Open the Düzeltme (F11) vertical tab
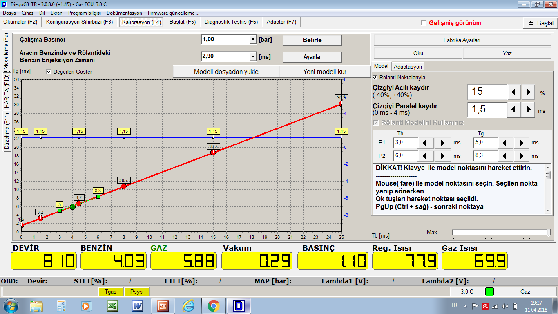Image resolution: width=558 pixels, height=314 pixels. (7, 131)
